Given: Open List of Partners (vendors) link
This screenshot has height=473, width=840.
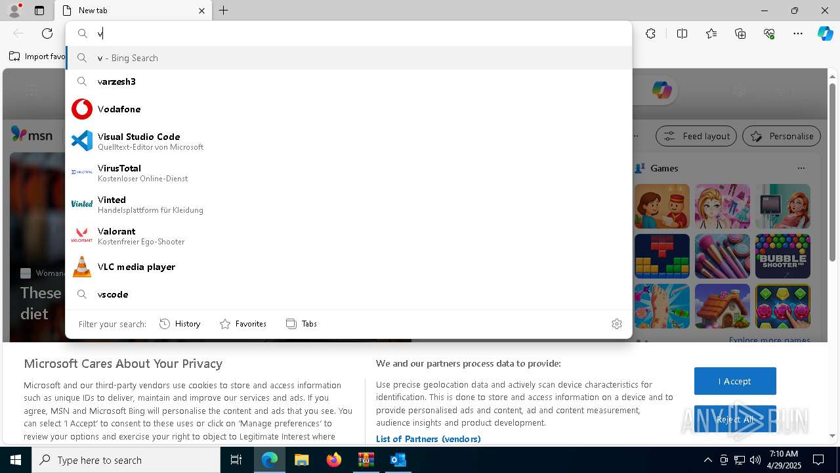Looking at the screenshot, I should click(429, 439).
